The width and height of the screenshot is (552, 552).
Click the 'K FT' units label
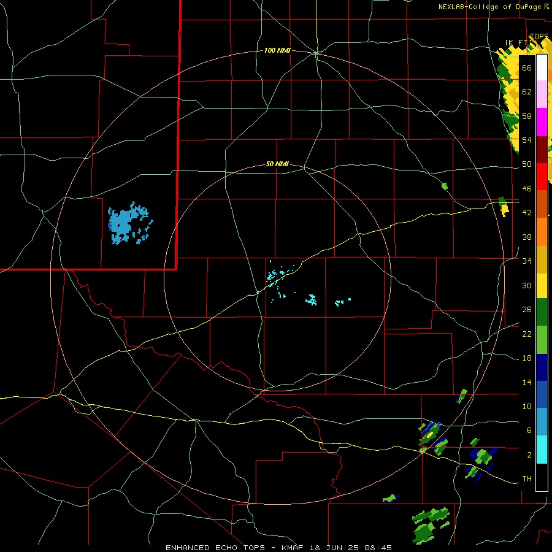518,43
